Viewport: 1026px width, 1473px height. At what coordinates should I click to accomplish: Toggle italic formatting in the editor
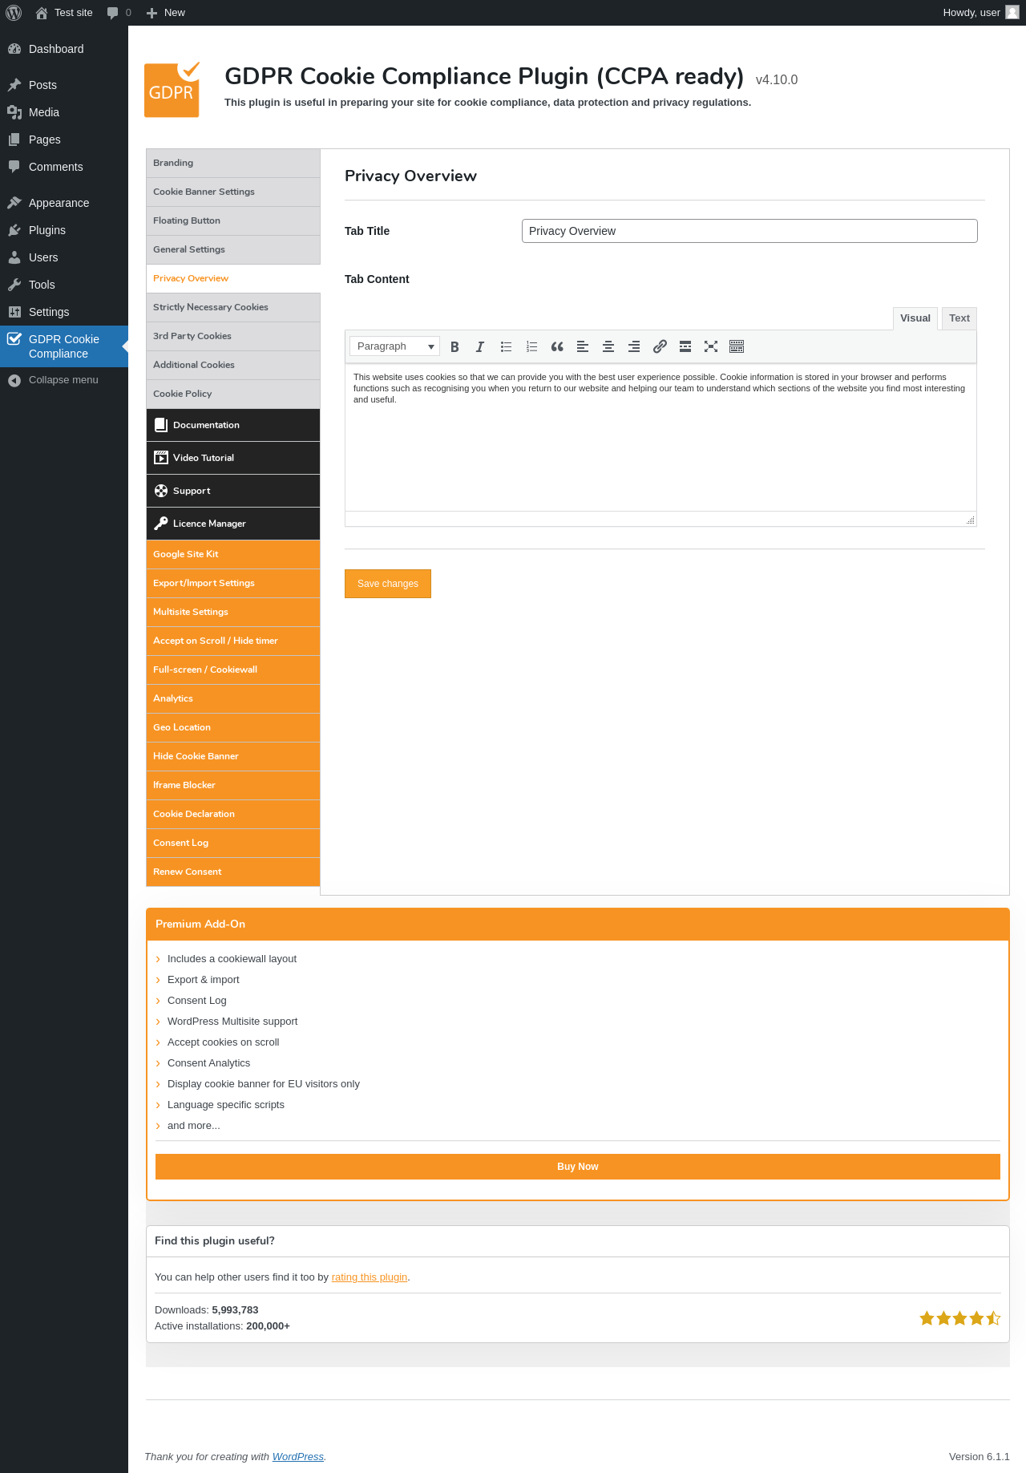(480, 346)
